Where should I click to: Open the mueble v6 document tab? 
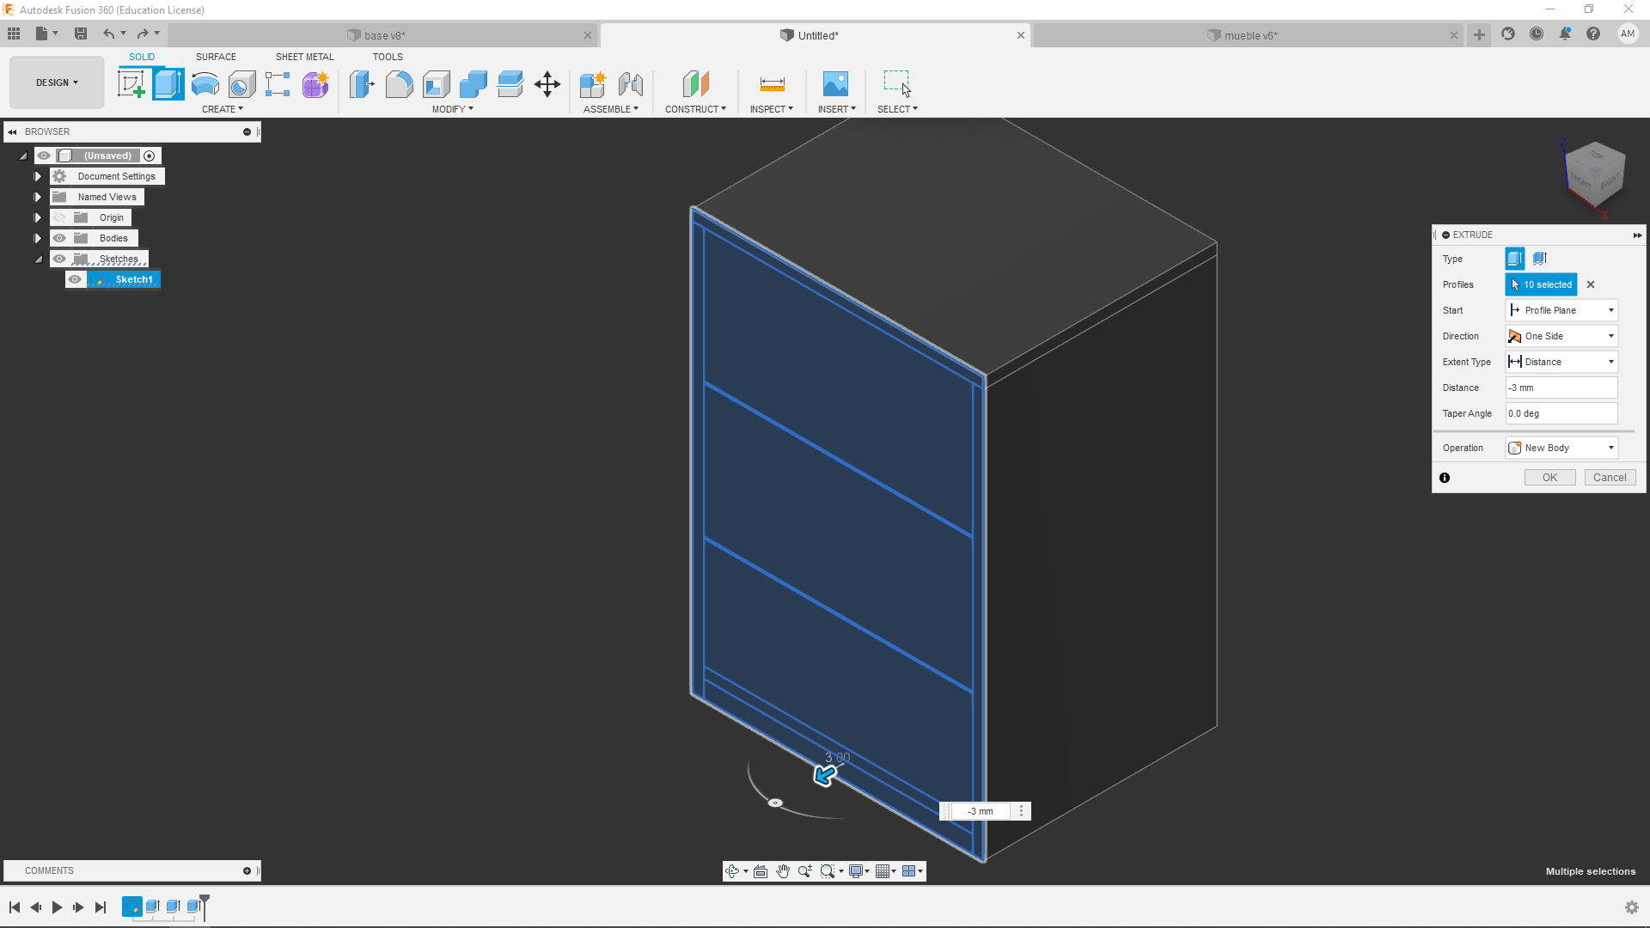click(x=1250, y=35)
